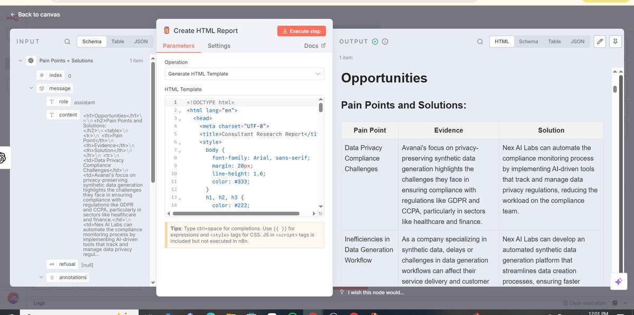Click the code editor horizontal scrollbar
This screenshot has height=315, width=634.
point(235,213)
